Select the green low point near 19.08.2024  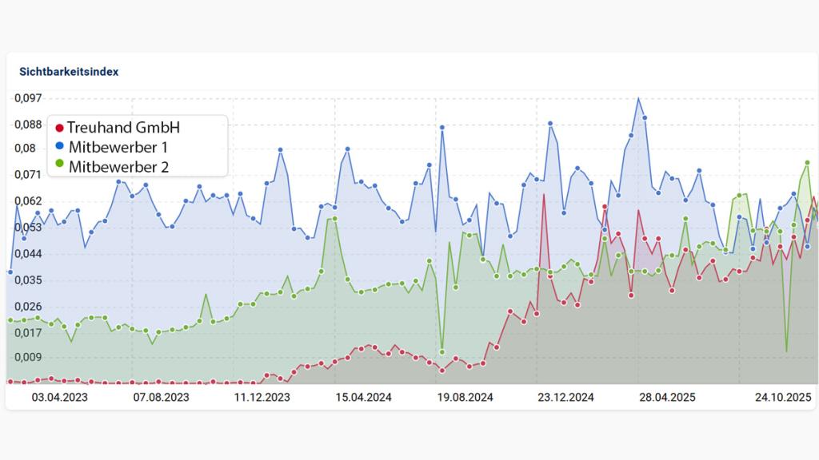point(442,351)
